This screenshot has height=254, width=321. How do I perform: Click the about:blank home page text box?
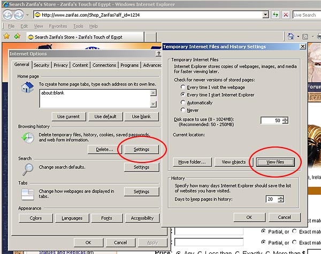tap(95, 98)
